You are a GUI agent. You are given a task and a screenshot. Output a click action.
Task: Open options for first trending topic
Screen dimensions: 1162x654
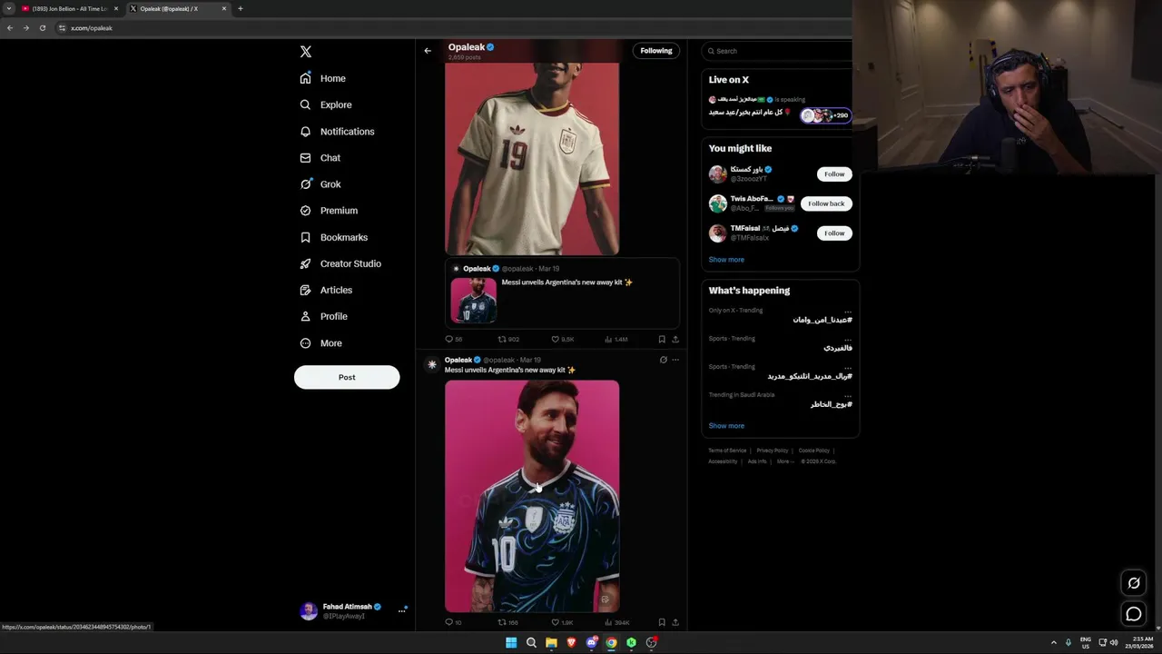tap(848, 311)
